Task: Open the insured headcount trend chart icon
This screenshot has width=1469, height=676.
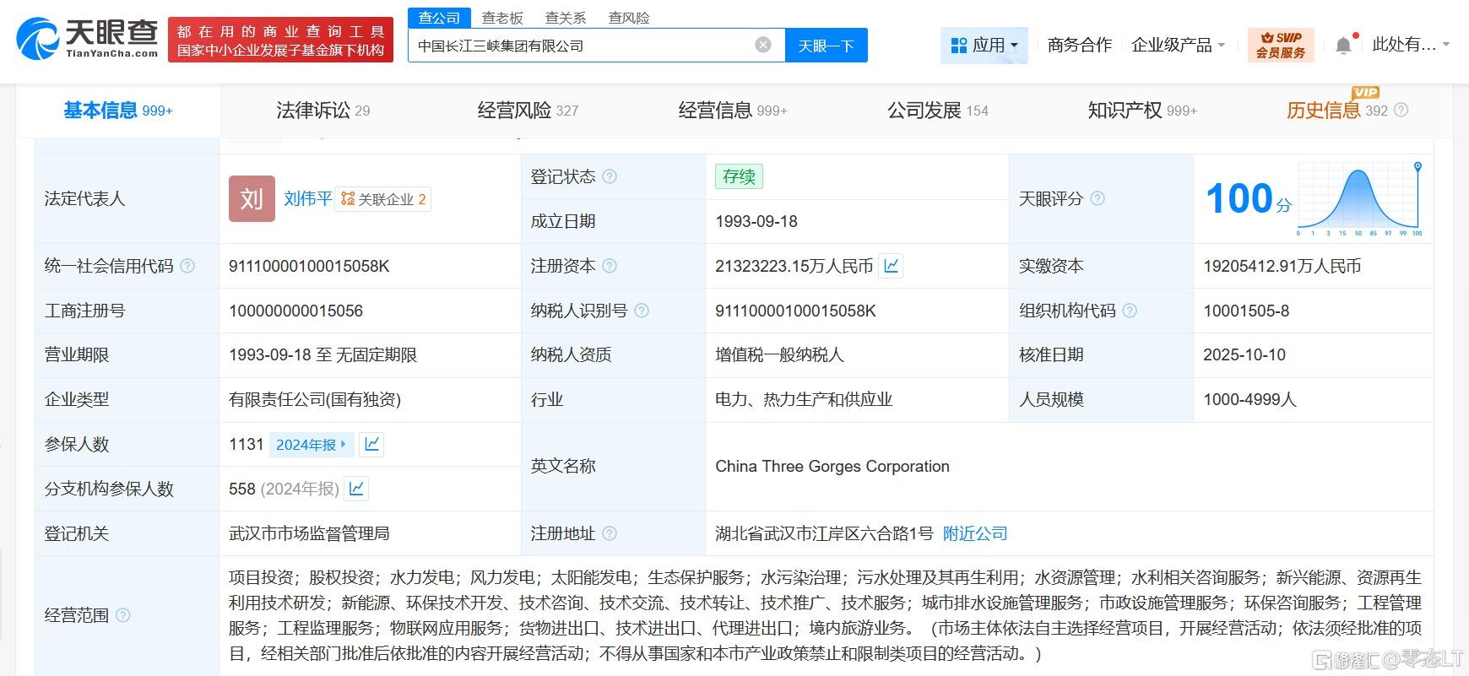Action: (x=371, y=444)
